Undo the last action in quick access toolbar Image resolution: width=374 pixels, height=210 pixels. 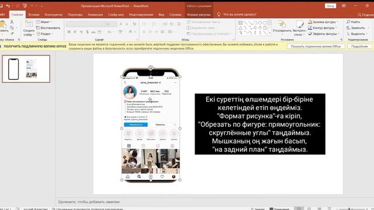[x=8, y=6]
